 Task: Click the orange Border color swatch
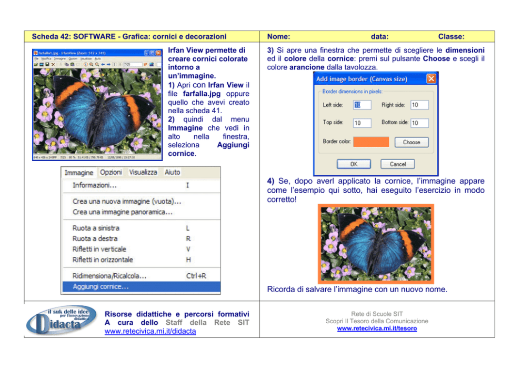pyautogui.click(x=371, y=142)
